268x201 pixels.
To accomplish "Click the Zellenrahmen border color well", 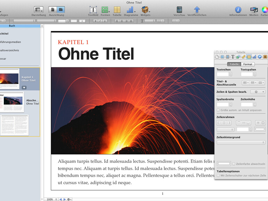I will (260, 129).
